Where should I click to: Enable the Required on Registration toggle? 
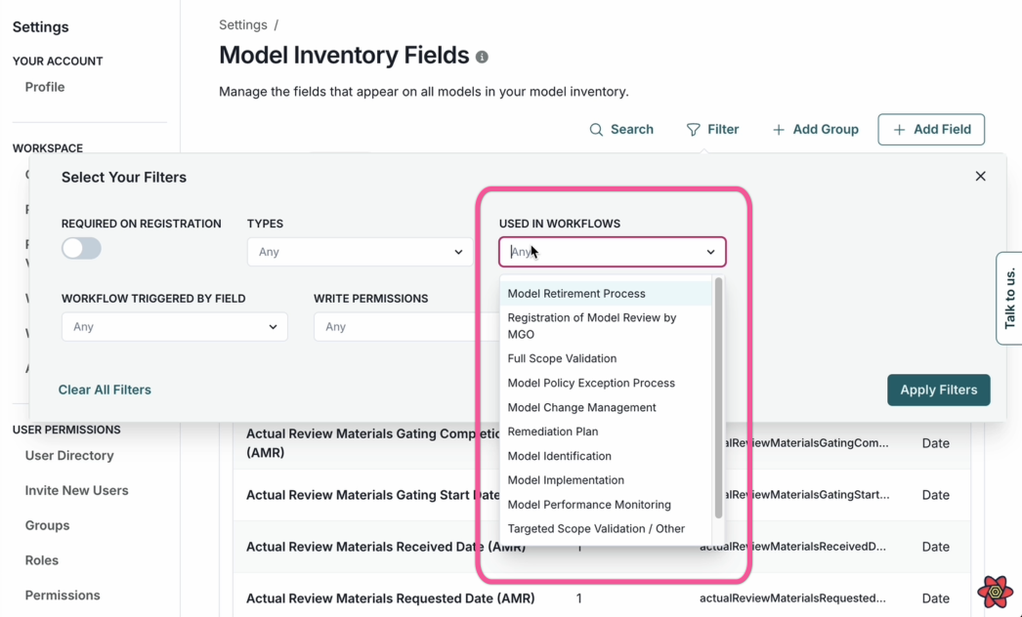coord(81,248)
